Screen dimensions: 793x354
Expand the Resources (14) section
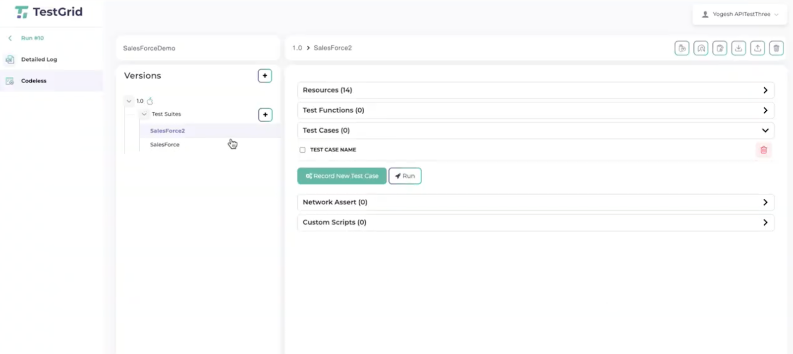click(536, 90)
